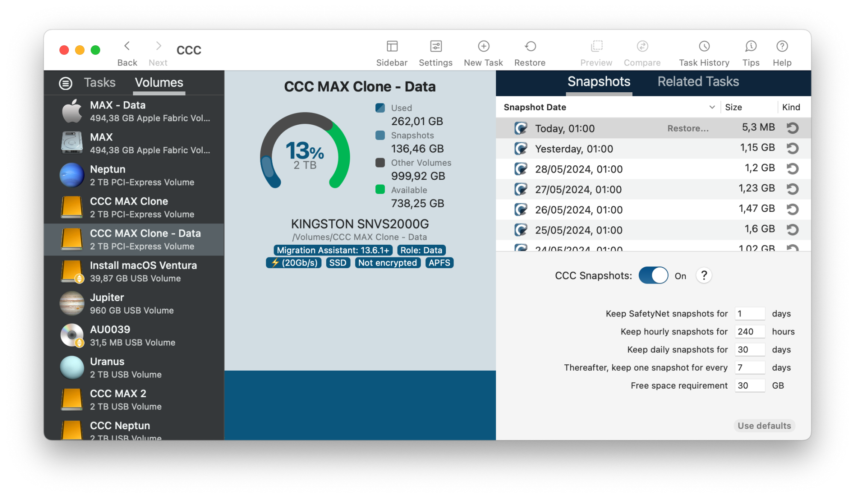The height and width of the screenshot is (498, 855).
Task: Toggle Sidebar from the toolbar
Action: [x=392, y=47]
